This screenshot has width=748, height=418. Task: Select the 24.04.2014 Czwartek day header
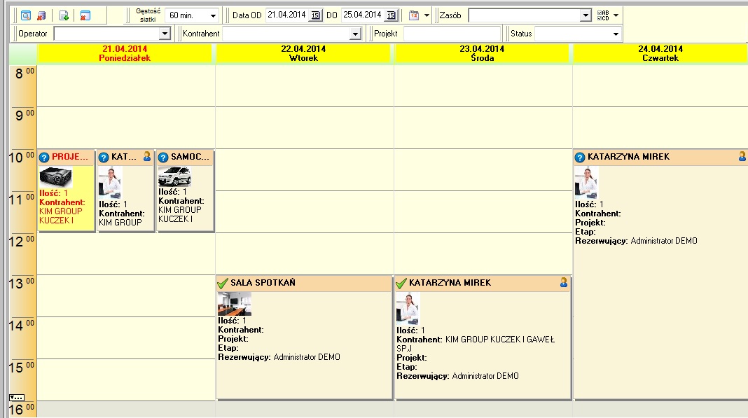click(x=660, y=53)
